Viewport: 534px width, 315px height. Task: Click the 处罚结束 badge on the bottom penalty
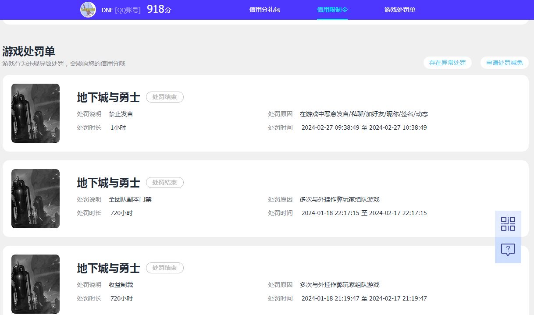[164, 268]
